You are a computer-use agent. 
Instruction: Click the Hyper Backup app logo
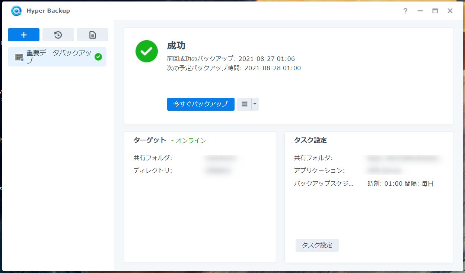(x=16, y=11)
